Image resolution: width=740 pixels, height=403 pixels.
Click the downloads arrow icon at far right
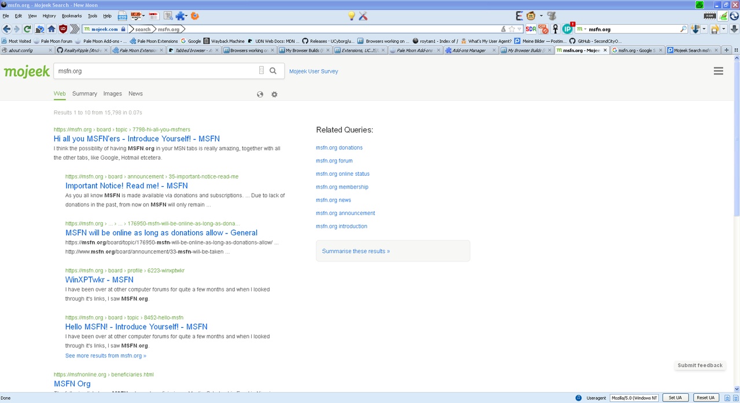734,29
